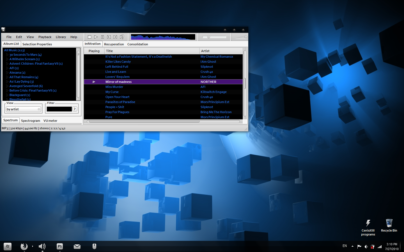Viewport: 404px width, 252px height.
Task: Expand the Firefox jump list arrow
Action: [33, 246]
